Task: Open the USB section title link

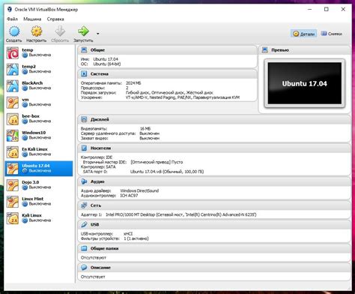Action: [x=94, y=224]
